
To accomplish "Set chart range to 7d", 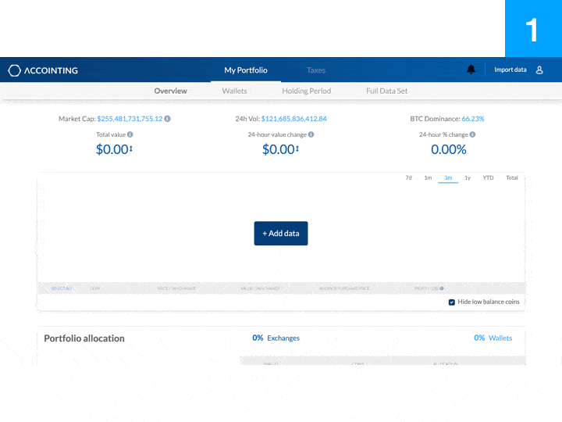I will pos(408,177).
